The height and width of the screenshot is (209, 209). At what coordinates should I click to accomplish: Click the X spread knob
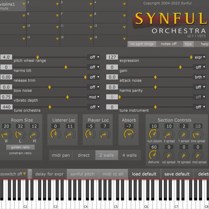point(169,134)
